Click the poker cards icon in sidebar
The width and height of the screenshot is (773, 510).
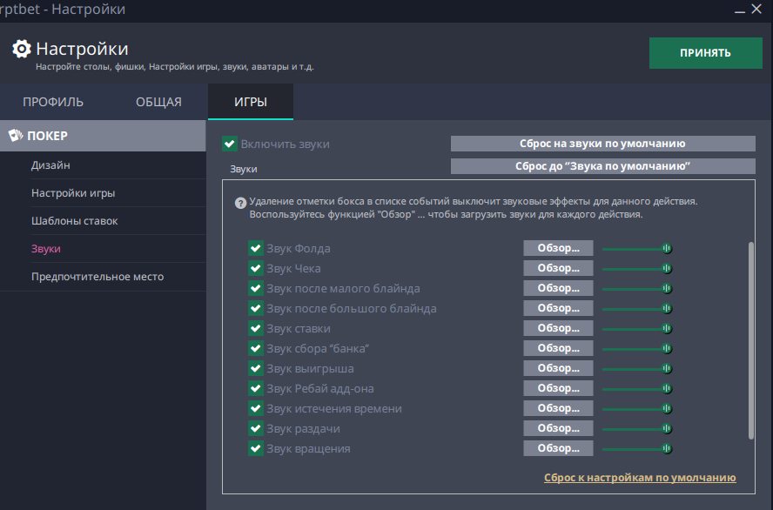[x=15, y=135]
